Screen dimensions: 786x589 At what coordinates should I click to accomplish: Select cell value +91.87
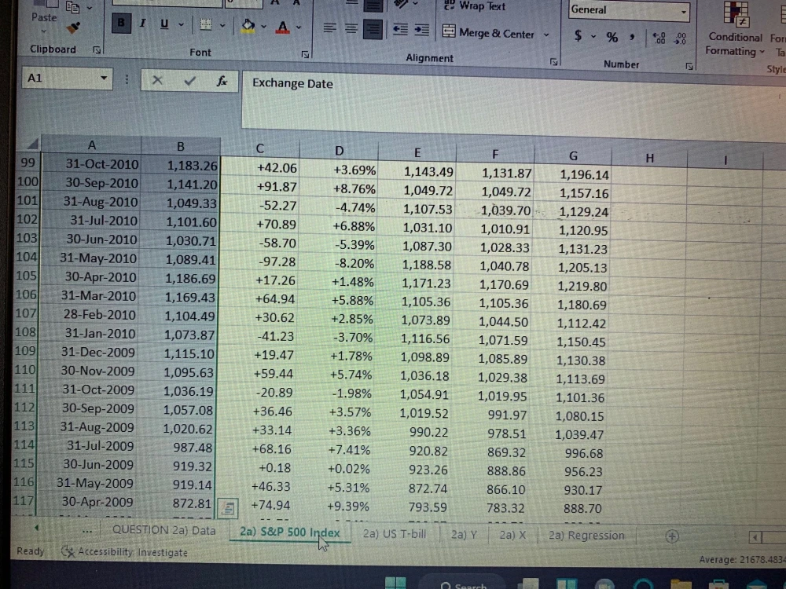tap(259, 187)
